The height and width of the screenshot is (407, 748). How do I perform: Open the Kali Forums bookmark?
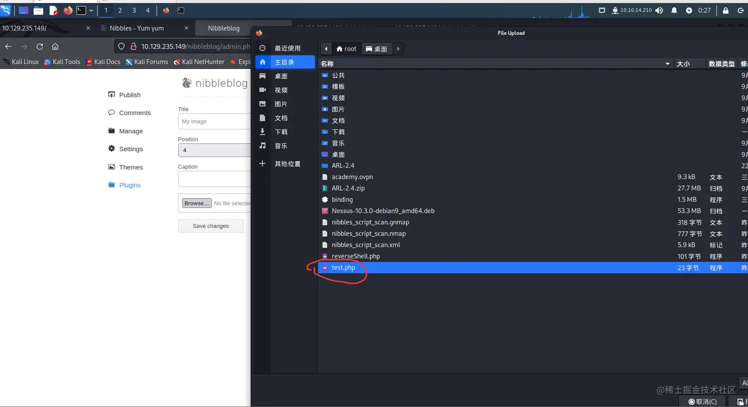click(147, 62)
